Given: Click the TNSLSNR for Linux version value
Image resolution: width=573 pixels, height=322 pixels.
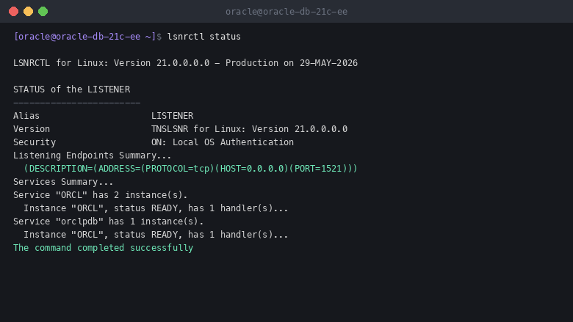Looking at the screenshot, I should [249, 129].
